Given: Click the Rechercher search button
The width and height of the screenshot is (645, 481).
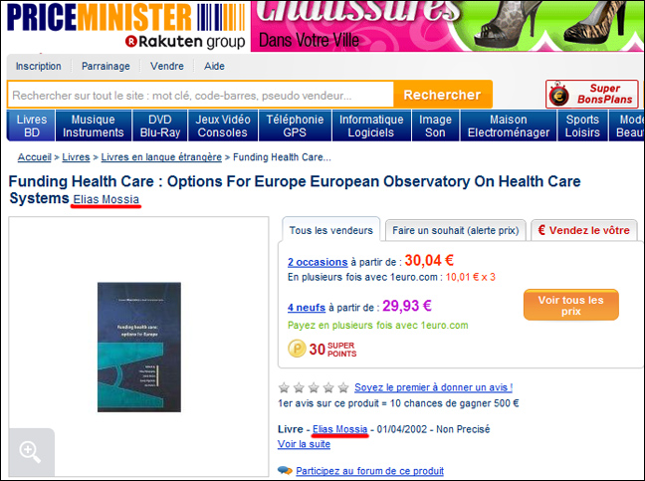Looking at the screenshot, I should coord(443,95).
